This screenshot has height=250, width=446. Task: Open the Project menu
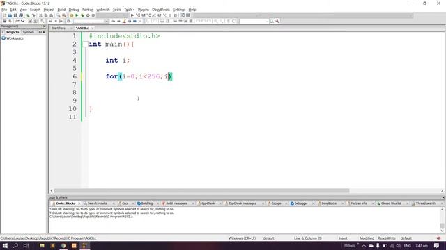click(x=49, y=10)
